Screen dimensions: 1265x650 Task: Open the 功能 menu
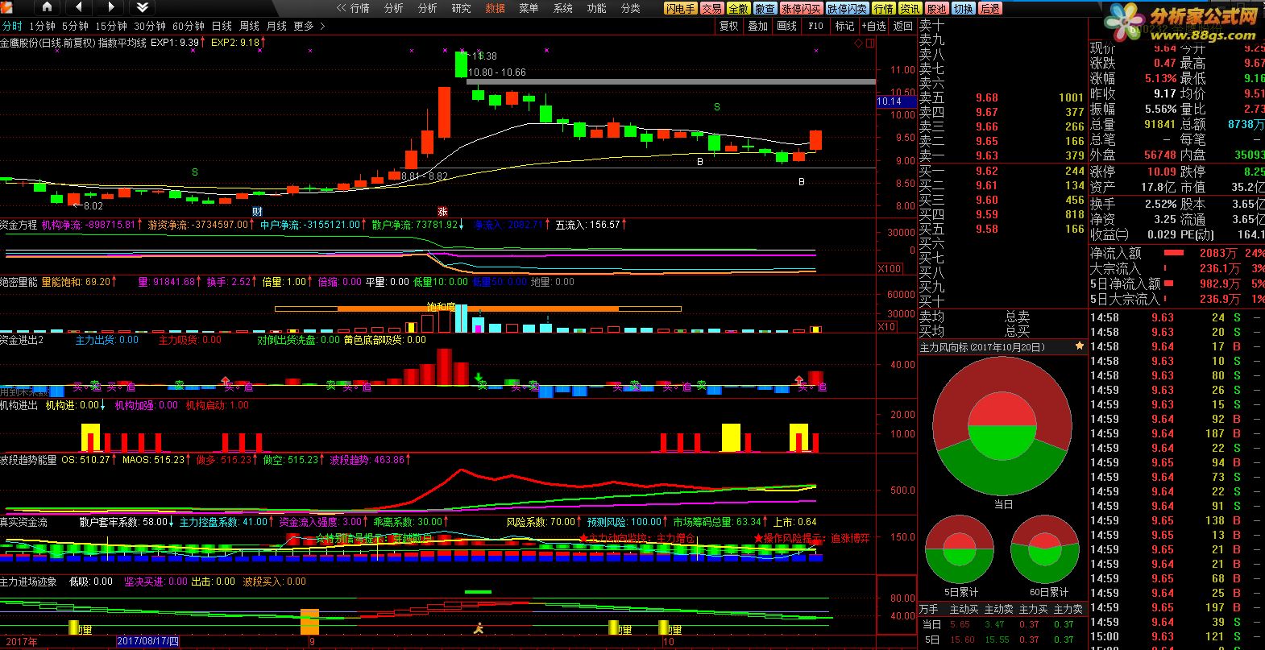[x=596, y=8]
